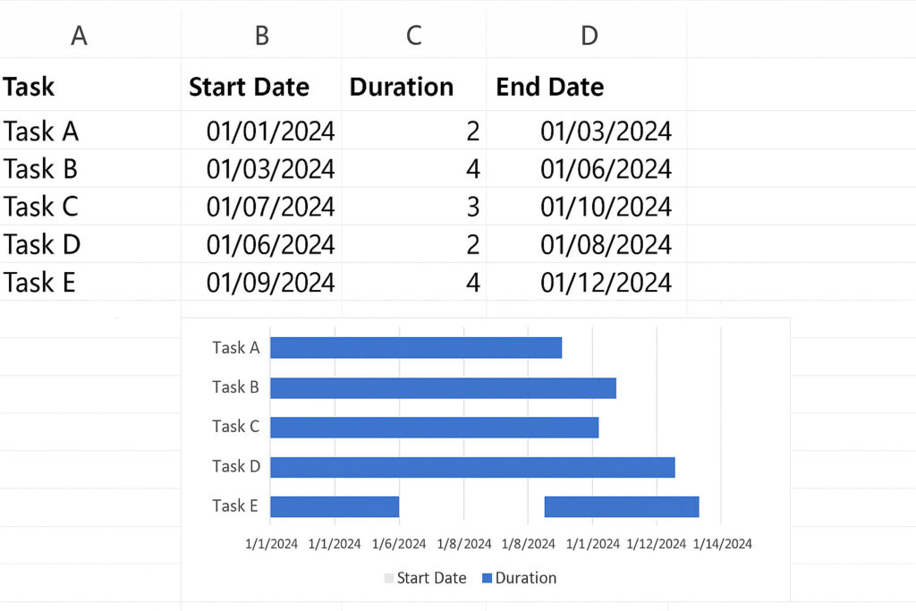Click the column C header
This screenshot has height=611, width=916.
[x=413, y=36]
